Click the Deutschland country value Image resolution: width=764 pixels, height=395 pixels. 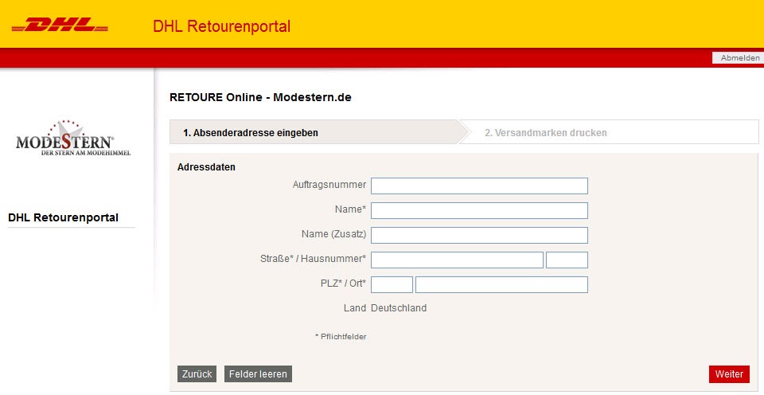[x=399, y=308]
